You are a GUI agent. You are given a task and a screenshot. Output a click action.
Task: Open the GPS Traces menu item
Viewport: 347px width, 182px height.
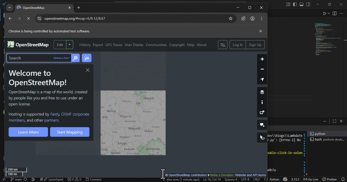114,45
